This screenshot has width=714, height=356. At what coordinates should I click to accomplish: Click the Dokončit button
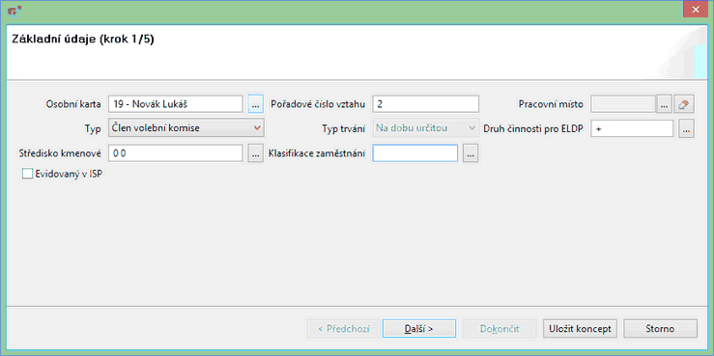pyautogui.click(x=500, y=329)
